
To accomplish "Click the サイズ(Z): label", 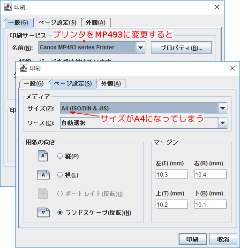I will tap(41, 108).
